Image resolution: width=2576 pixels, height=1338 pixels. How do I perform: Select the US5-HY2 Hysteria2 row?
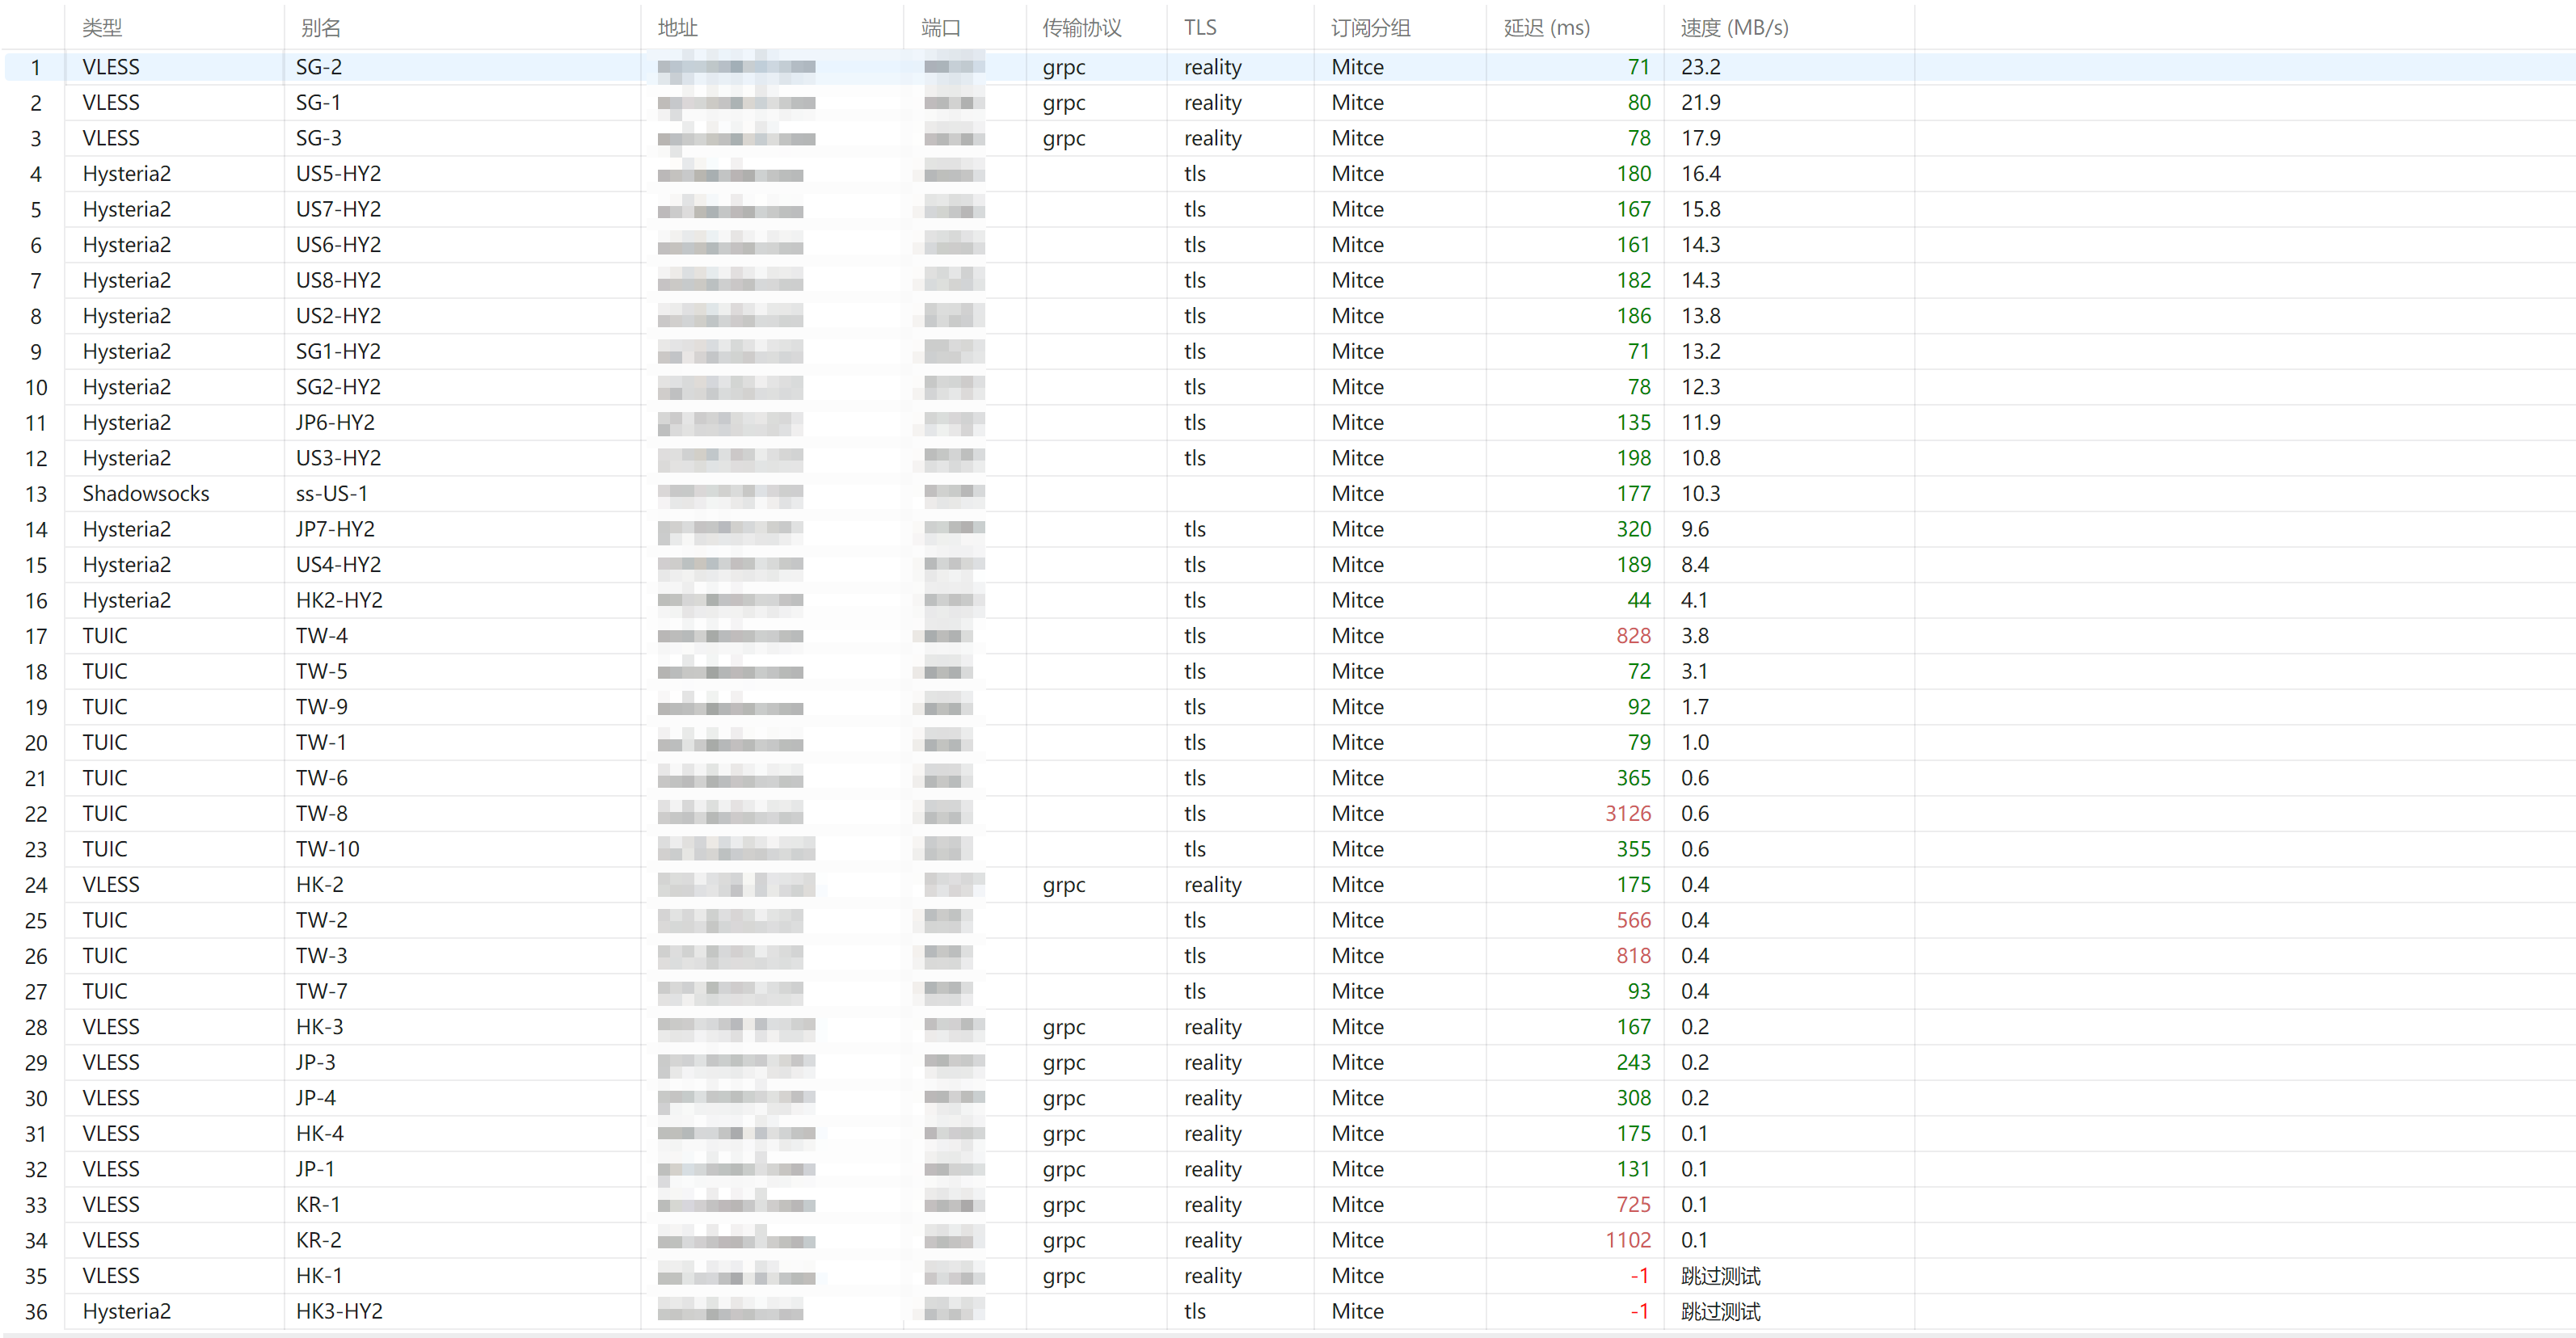coord(1288,174)
